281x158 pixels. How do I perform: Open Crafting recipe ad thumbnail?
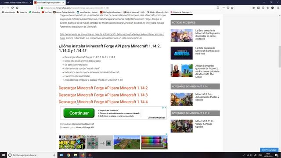point(100,142)
